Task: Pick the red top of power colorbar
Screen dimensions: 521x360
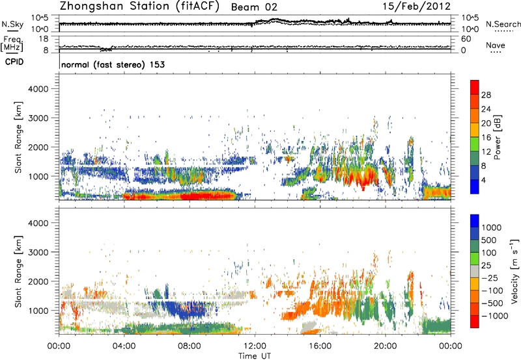Action: (475, 87)
